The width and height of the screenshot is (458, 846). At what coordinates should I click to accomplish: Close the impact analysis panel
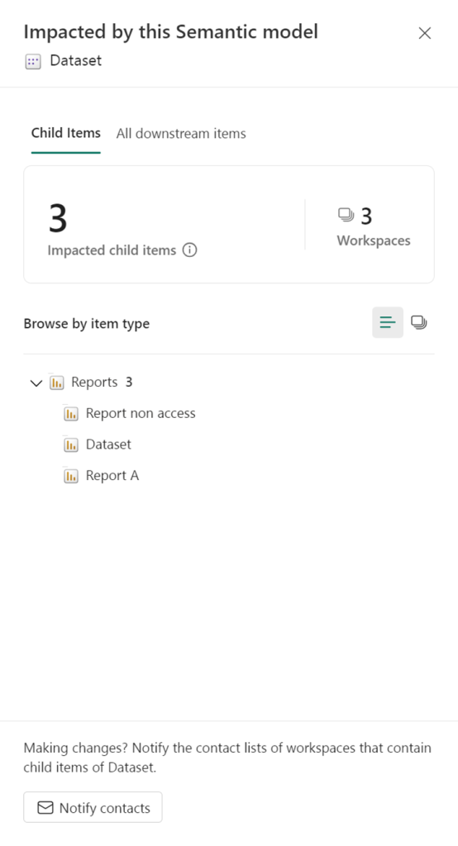pyautogui.click(x=424, y=33)
